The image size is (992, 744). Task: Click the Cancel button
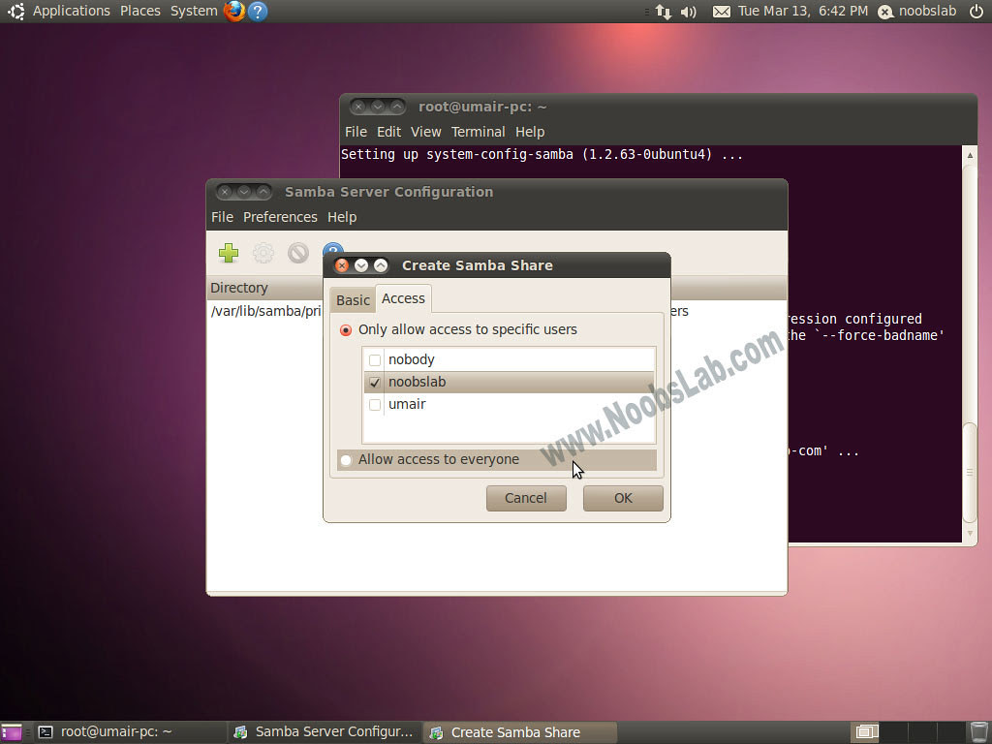526,498
